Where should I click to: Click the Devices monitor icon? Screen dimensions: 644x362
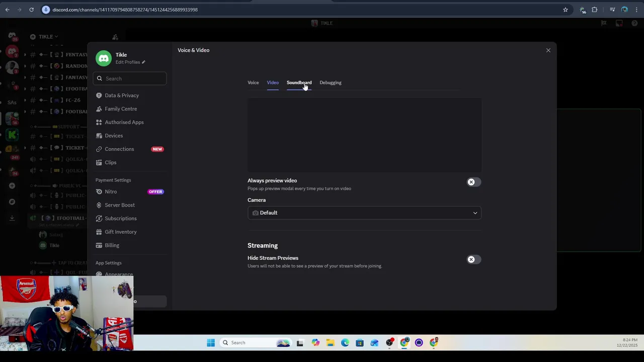99,136
